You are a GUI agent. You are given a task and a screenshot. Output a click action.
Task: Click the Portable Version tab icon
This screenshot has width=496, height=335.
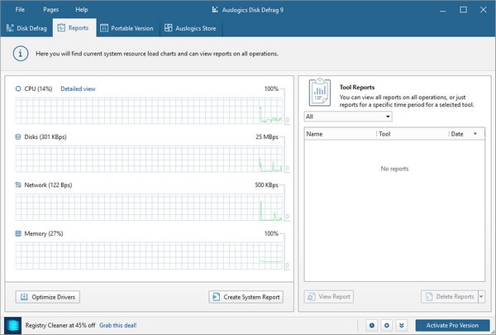[104, 28]
